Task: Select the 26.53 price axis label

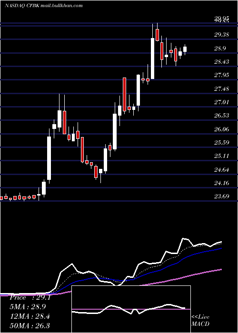Action: click(221, 115)
